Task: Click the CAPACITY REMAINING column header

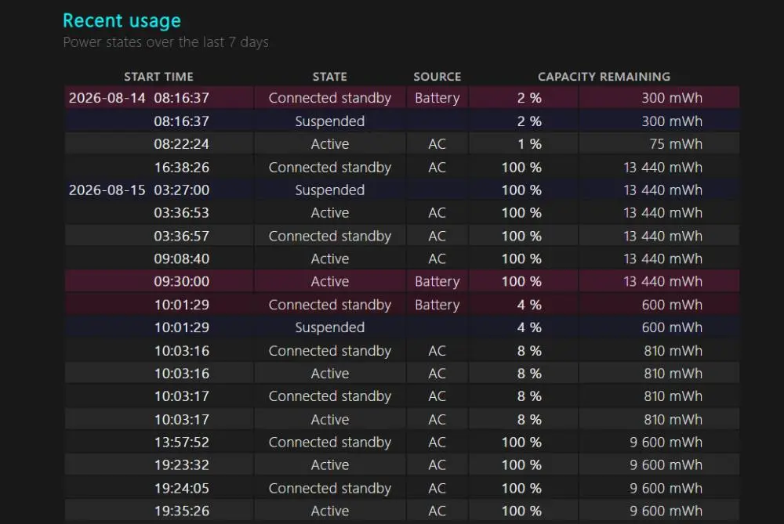Action: click(x=604, y=77)
